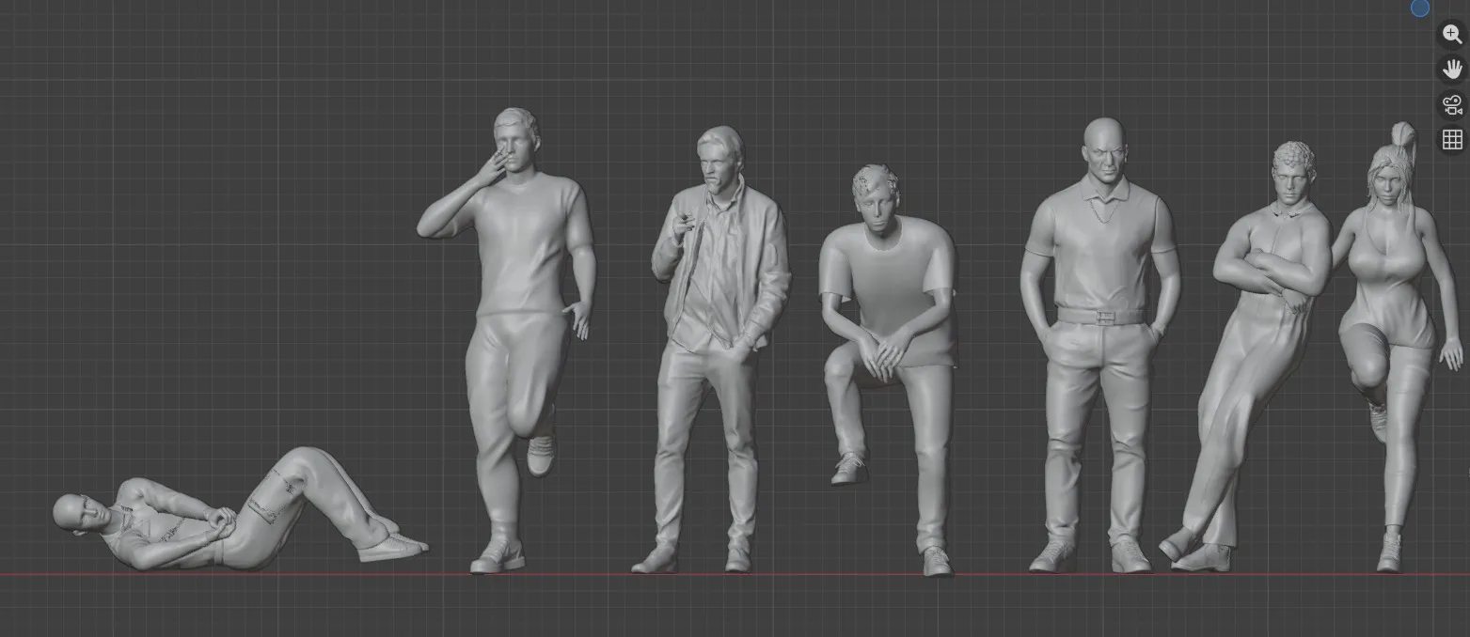Click the jacket man's hand holding cigarette
The width and height of the screenshot is (1470, 637).
tap(683, 225)
